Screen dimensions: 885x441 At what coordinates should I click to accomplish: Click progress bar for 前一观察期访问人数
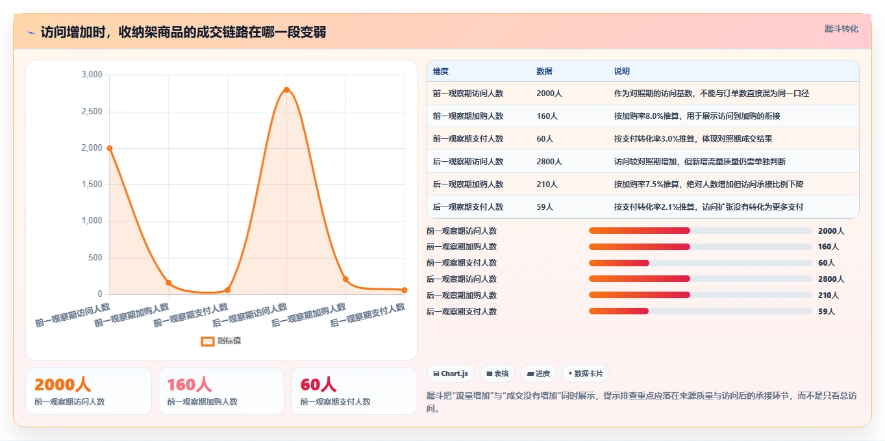pyautogui.click(x=701, y=231)
